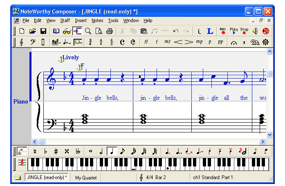Undo the last action
Image resolution: width=285 pixels, height=186 pixels.
(x=176, y=31)
